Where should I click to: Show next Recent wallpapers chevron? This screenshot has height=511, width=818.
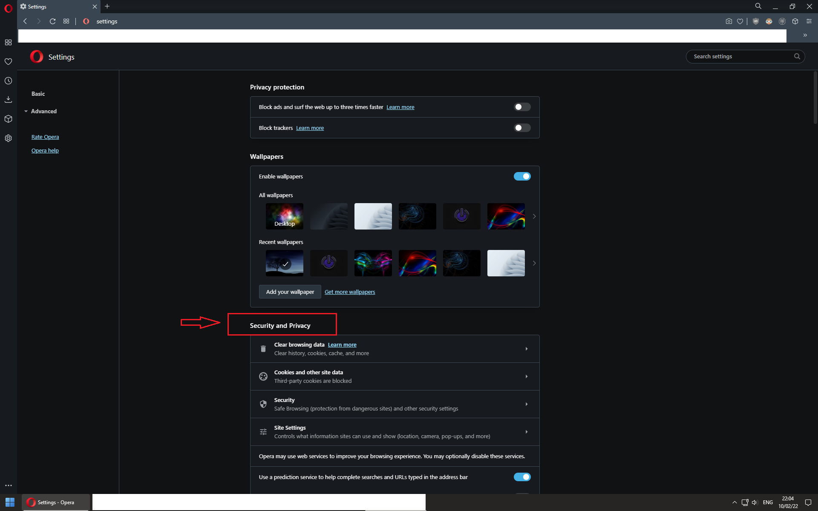tap(534, 263)
